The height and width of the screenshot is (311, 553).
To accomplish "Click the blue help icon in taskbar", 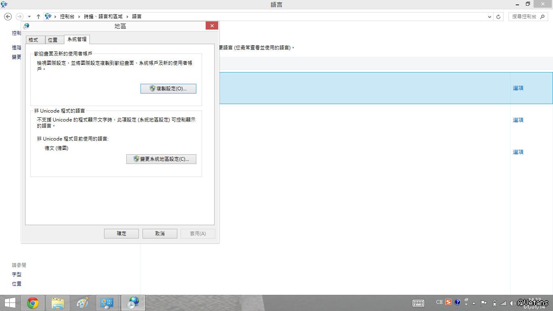I will point(457,302).
